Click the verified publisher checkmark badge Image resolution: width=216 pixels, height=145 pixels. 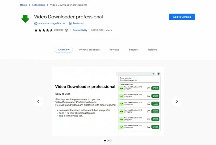(36, 24)
